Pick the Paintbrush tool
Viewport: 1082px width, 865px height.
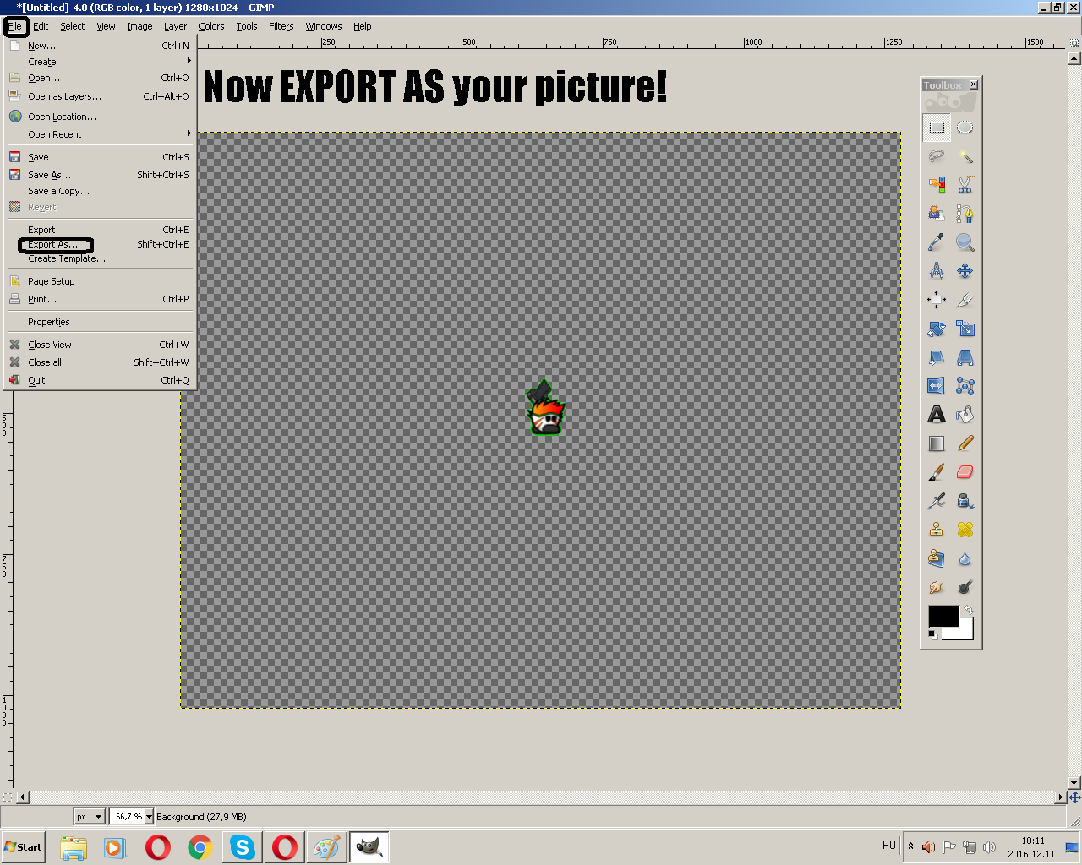tap(937, 472)
